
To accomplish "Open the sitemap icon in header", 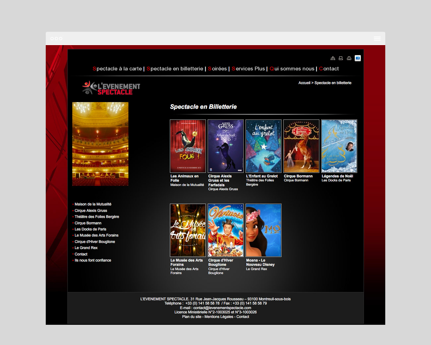I will point(333,58).
